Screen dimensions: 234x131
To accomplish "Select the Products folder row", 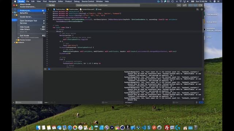I will point(28,43).
